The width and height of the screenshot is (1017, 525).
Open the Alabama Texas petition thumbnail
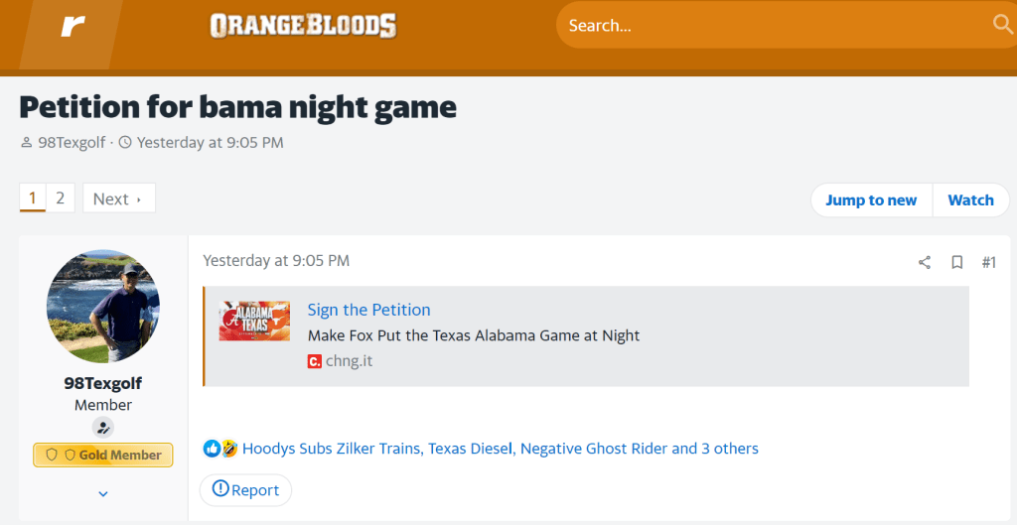point(254,322)
